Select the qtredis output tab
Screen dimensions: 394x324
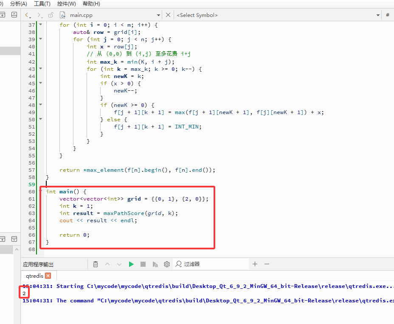click(35, 276)
